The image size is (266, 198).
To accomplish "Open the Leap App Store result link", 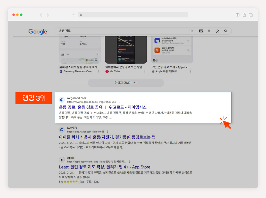I will [104, 167].
